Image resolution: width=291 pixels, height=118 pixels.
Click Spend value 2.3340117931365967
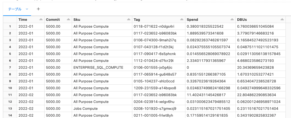tap(206, 61)
